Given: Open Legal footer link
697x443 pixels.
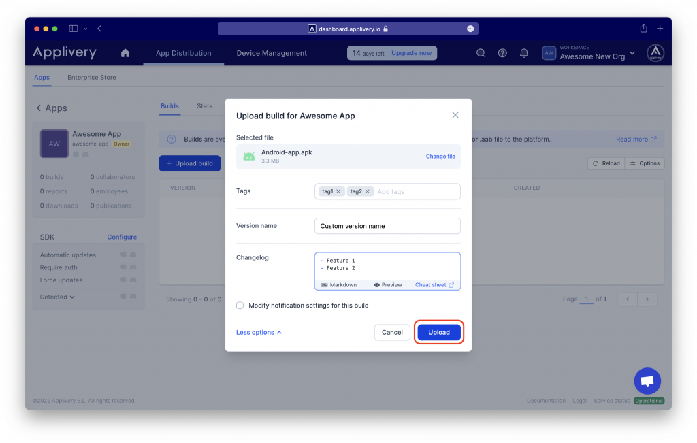Looking at the screenshot, I should 580,401.
